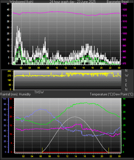134x160 pixels.
Task: Click red rainfall axis value "20"
Action: coord(11,116)
